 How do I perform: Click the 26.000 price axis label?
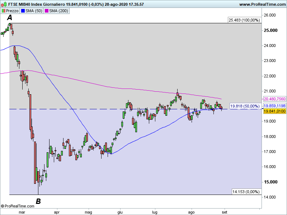270,15
